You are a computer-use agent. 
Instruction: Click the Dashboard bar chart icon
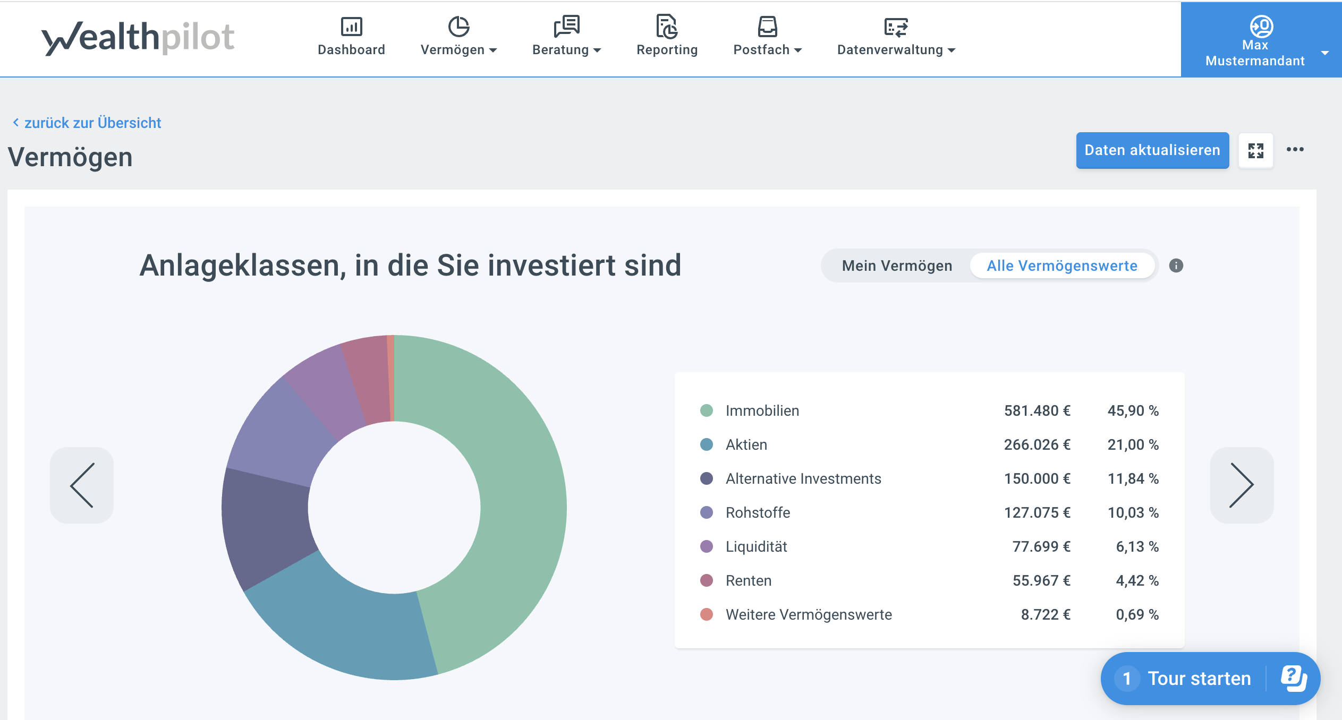[351, 27]
